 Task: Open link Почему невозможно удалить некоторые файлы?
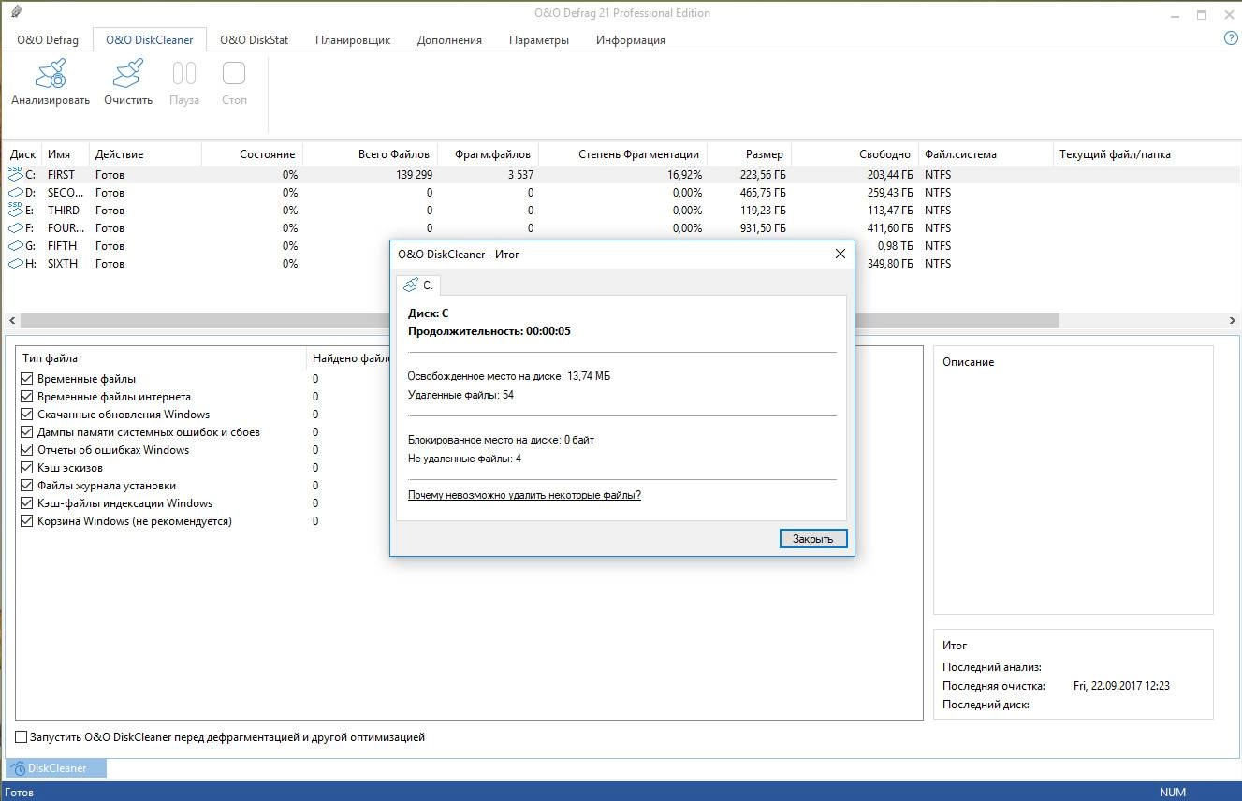coord(524,495)
